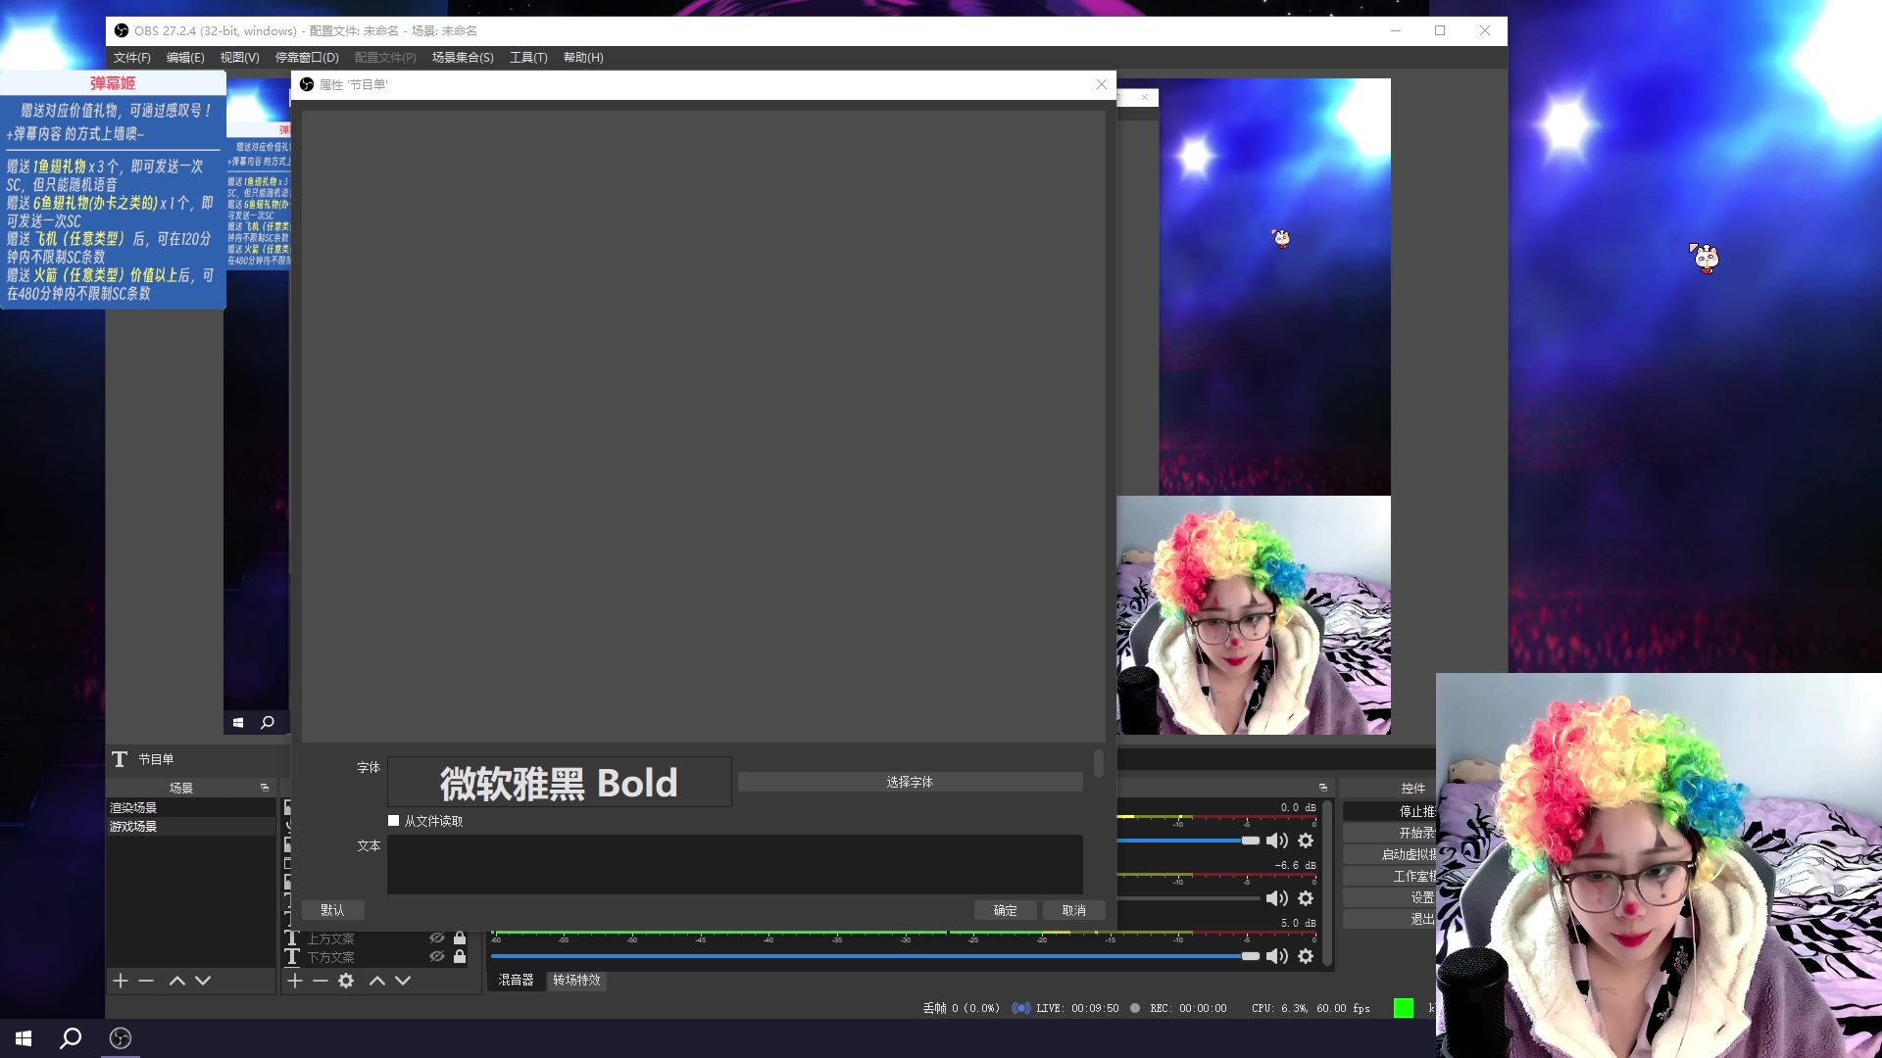Mute the 5.0 dB audio channel

1276,956
